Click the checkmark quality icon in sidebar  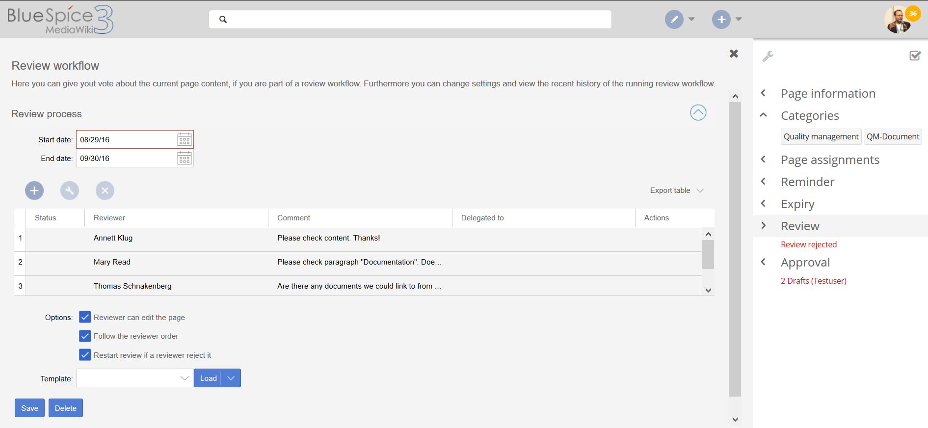[915, 56]
